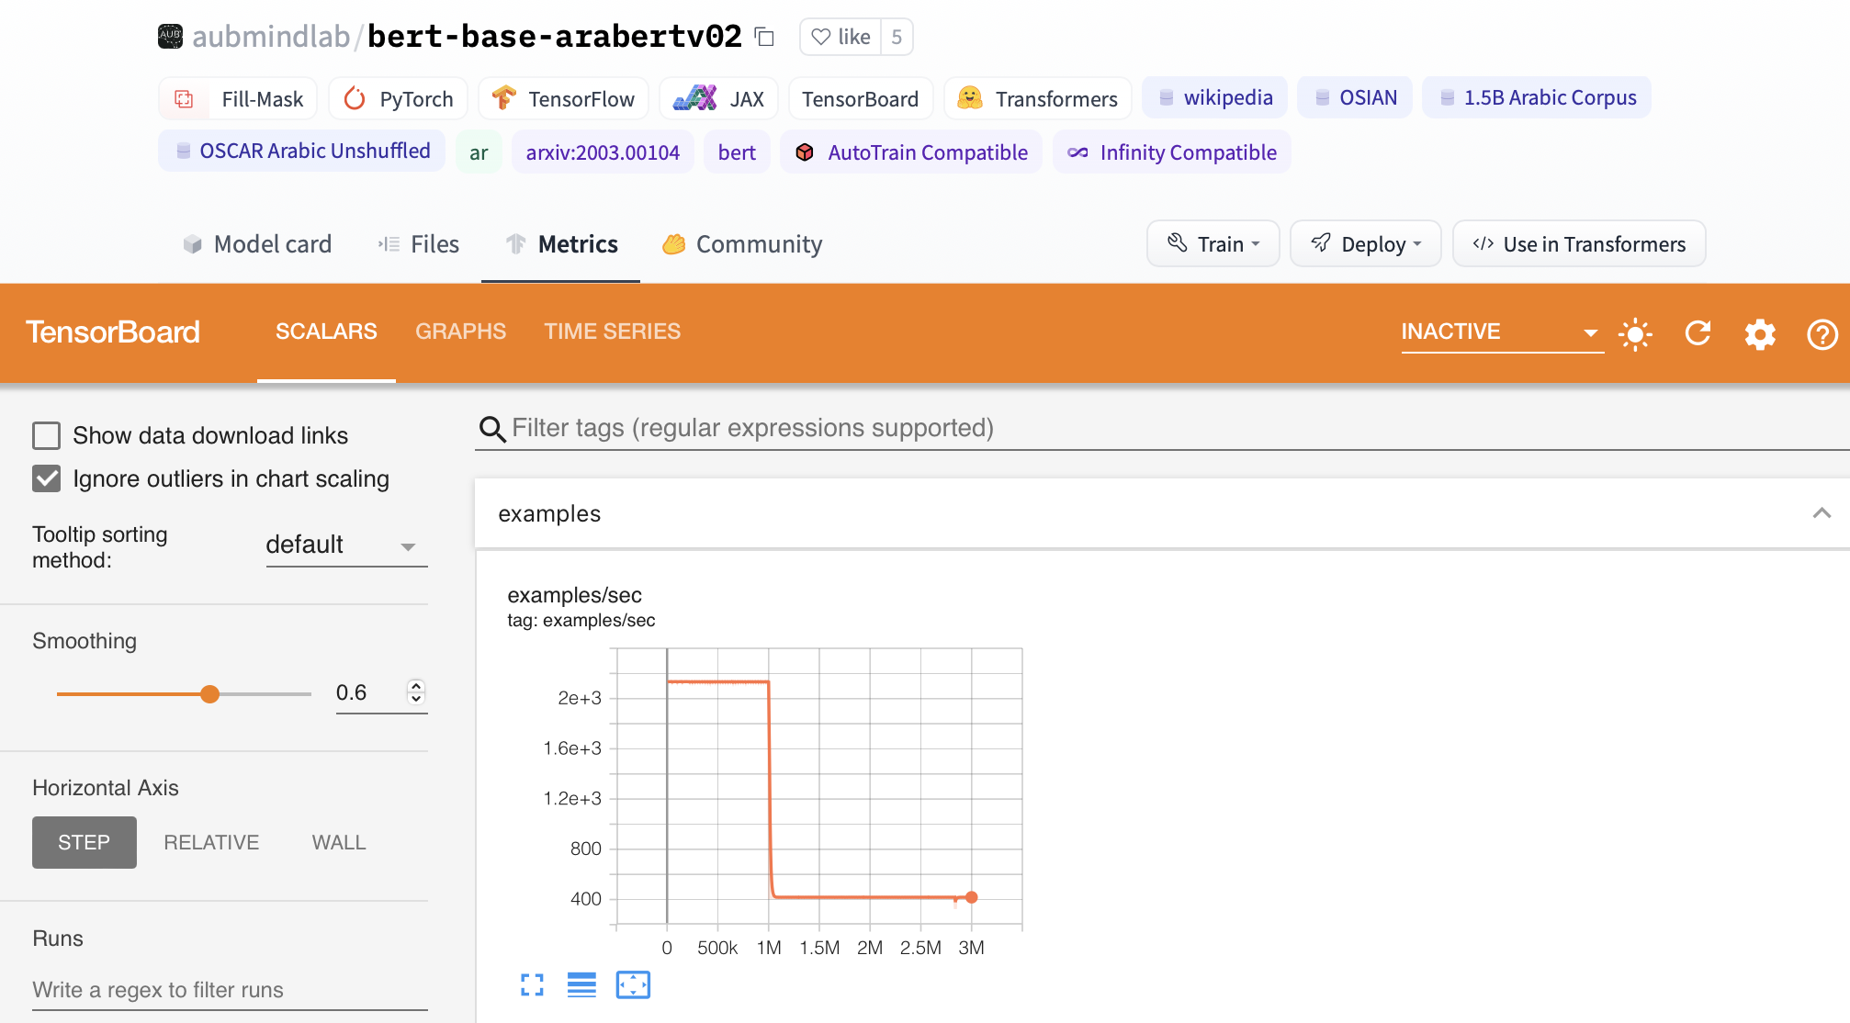Open the Tooltip sorting method dropdown
The image size is (1850, 1023).
click(x=346, y=545)
